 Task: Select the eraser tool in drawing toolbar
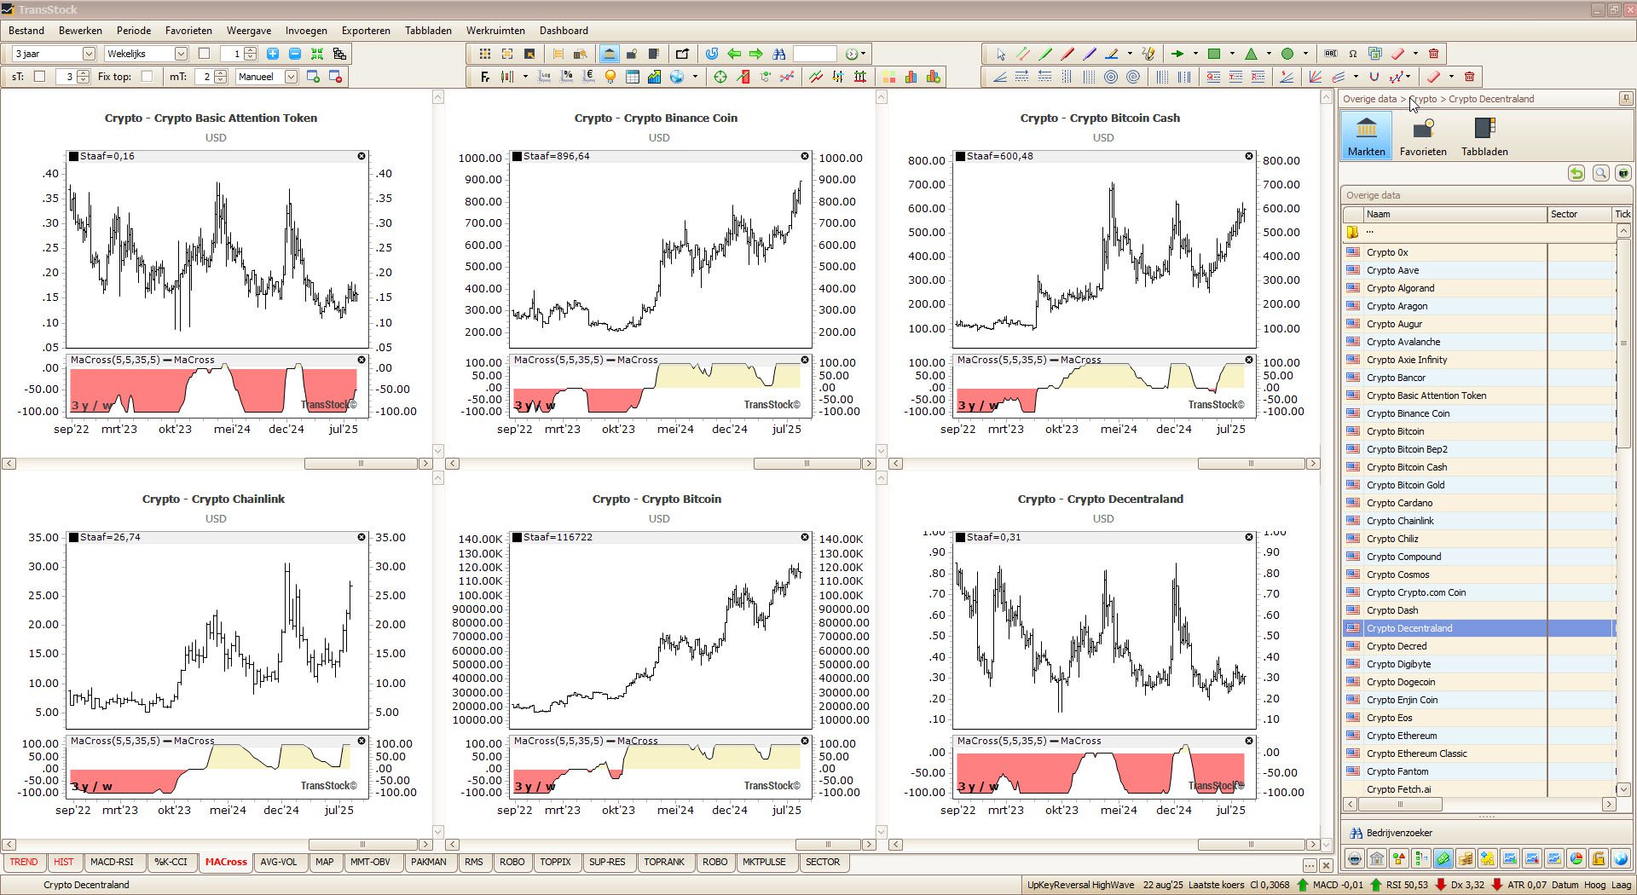[x=1397, y=53]
